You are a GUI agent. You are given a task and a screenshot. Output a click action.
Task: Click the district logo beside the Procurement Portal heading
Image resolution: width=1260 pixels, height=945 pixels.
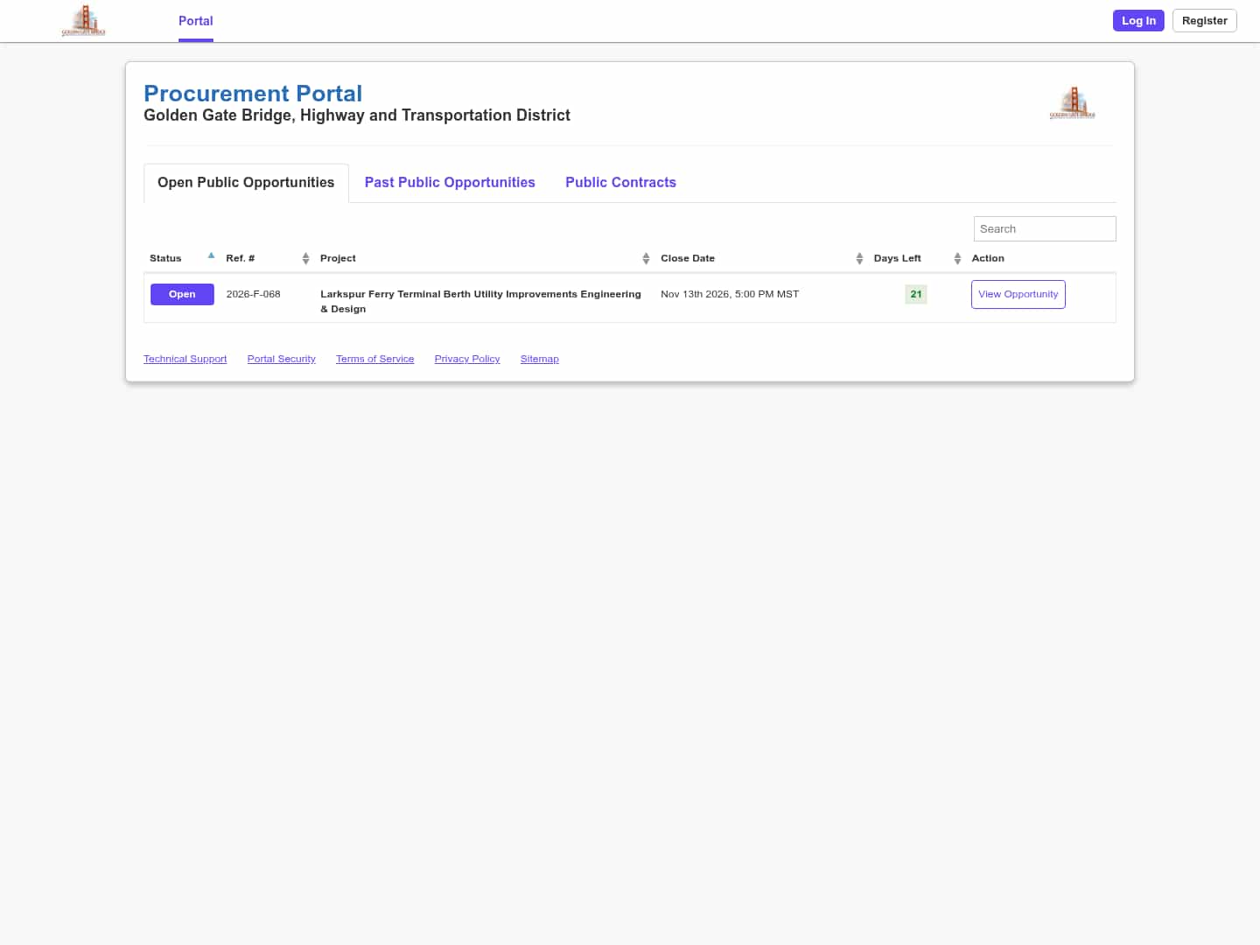coord(1072,102)
